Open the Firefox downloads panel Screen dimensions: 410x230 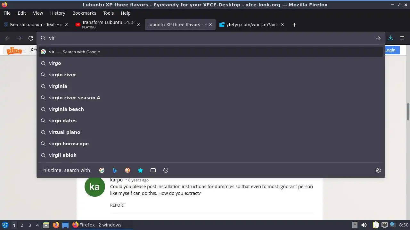pos(391,38)
